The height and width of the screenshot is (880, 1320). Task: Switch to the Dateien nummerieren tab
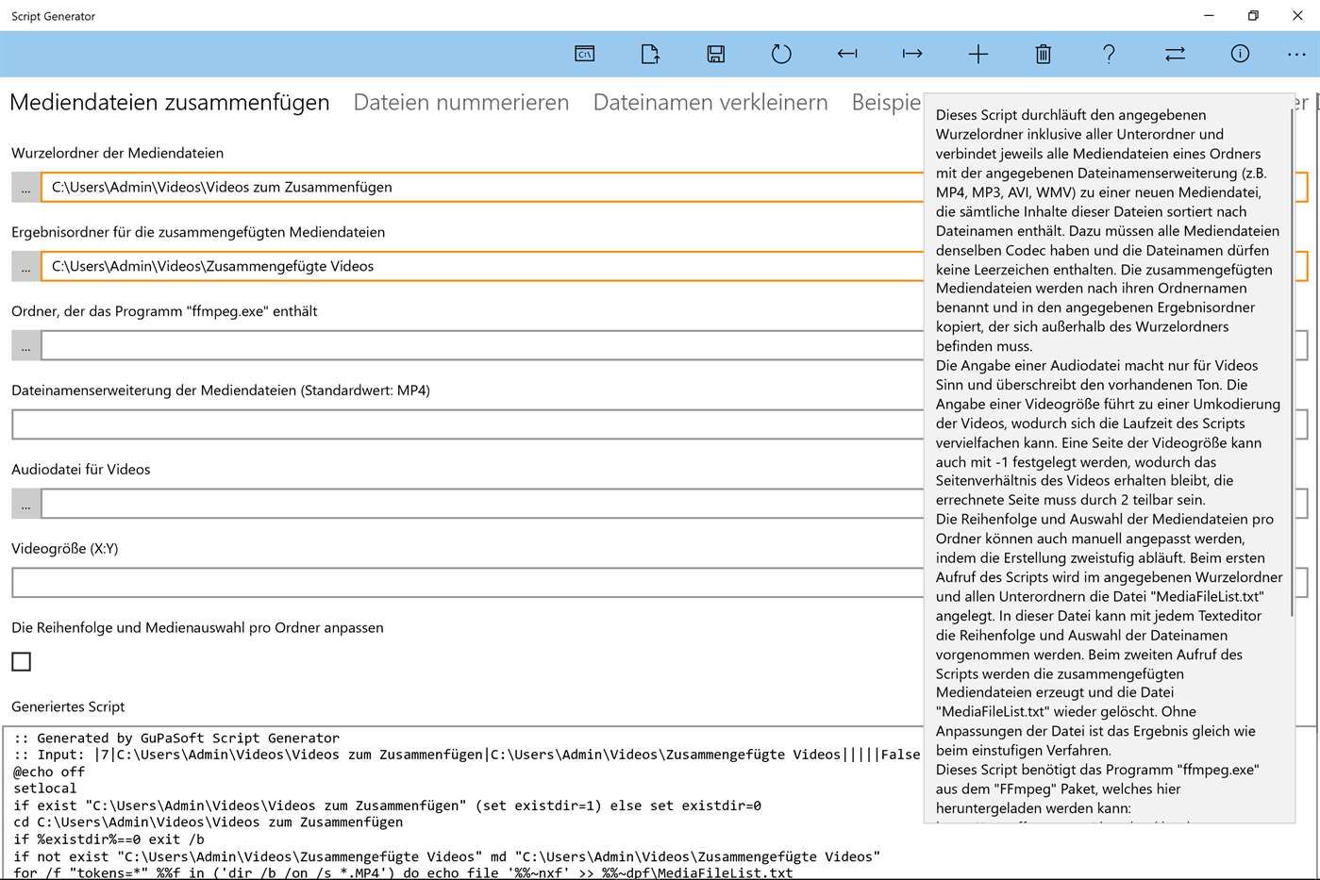pyautogui.click(x=461, y=102)
